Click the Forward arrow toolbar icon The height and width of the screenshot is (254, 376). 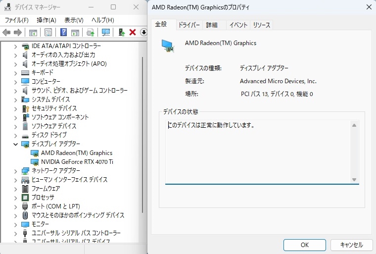click(18, 32)
